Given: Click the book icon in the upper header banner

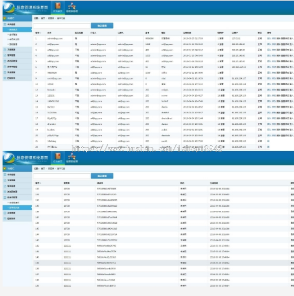Looking at the screenshot, I should click(58, 6).
